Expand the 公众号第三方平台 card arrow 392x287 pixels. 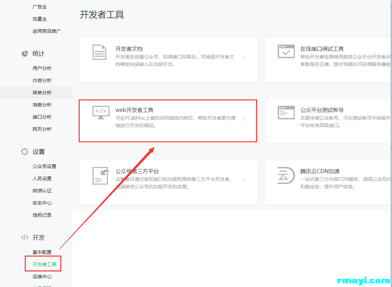[244, 181]
